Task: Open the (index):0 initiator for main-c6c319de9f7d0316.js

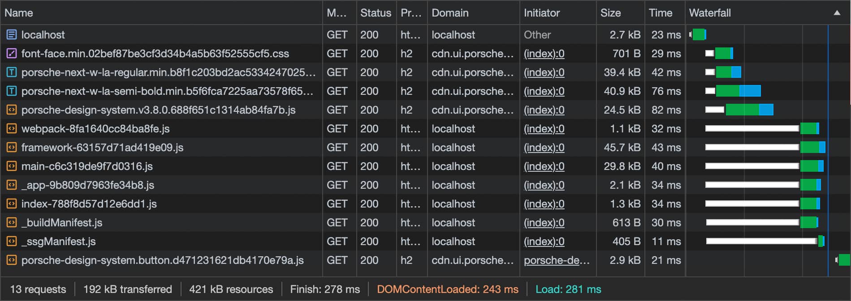Action: (x=544, y=166)
